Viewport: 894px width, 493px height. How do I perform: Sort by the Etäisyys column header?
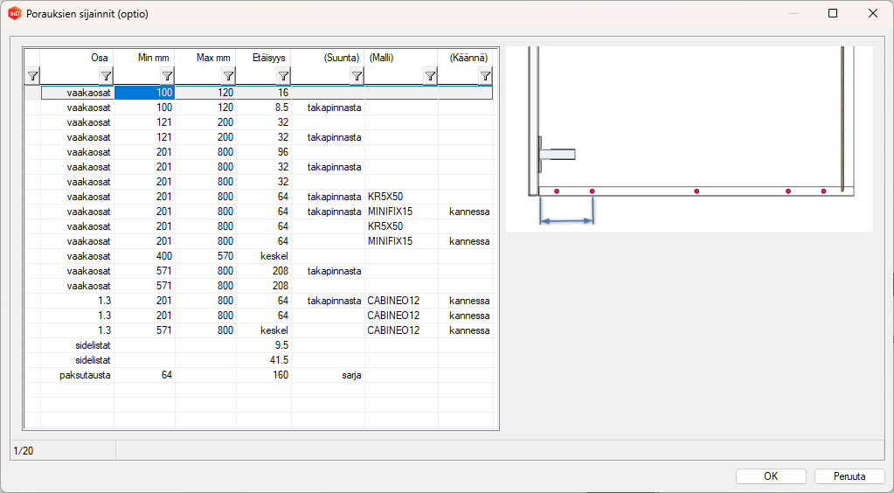coord(263,57)
